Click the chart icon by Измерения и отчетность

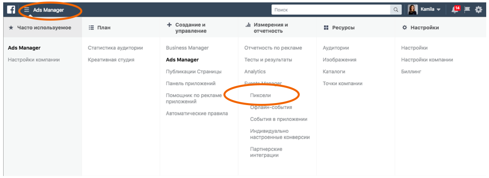click(247, 25)
